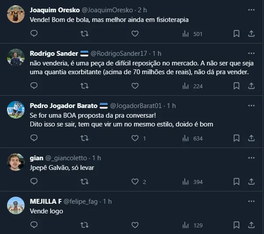
Task: Retweet MEJILLA F's post
Action: [x=85, y=225]
